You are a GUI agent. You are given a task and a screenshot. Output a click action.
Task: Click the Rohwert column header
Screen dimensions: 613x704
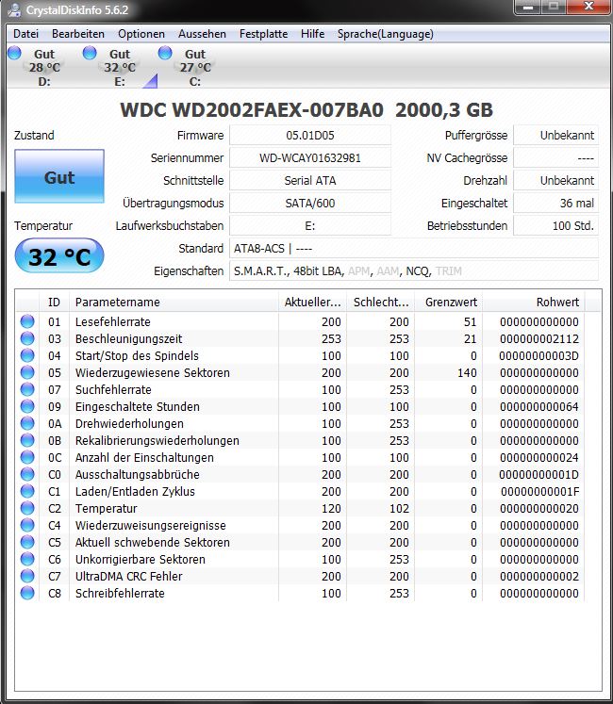click(534, 302)
